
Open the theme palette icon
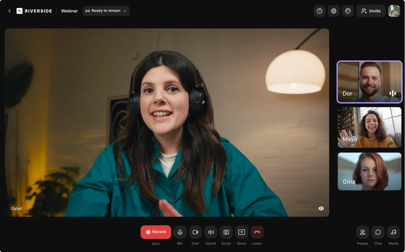(x=348, y=11)
